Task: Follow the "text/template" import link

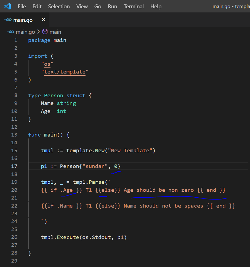Action: pyautogui.click(x=65, y=72)
